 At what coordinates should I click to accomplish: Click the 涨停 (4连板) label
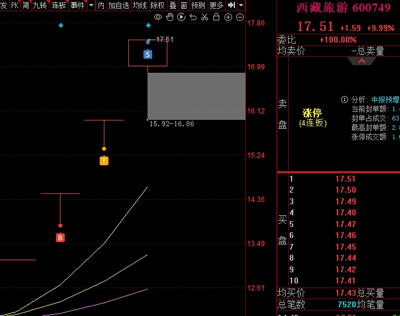(313, 118)
